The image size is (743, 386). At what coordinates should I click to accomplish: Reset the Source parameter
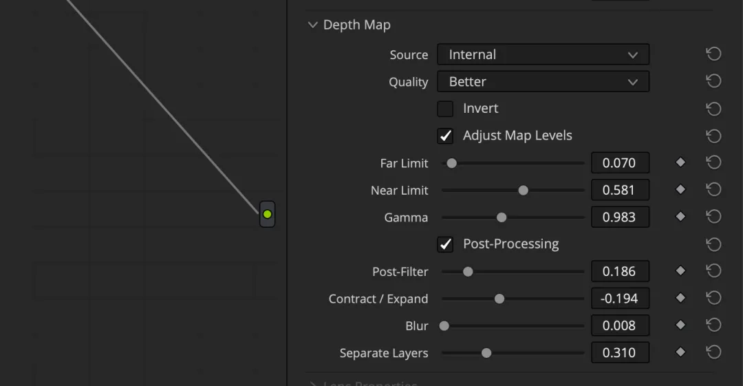pyautogui.click(x=713, y=54)
